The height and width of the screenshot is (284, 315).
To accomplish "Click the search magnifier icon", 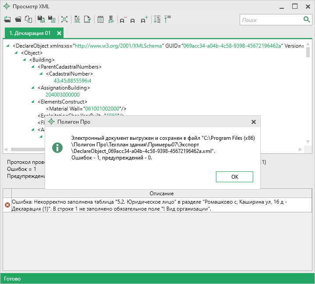I will tap(307, 20).
